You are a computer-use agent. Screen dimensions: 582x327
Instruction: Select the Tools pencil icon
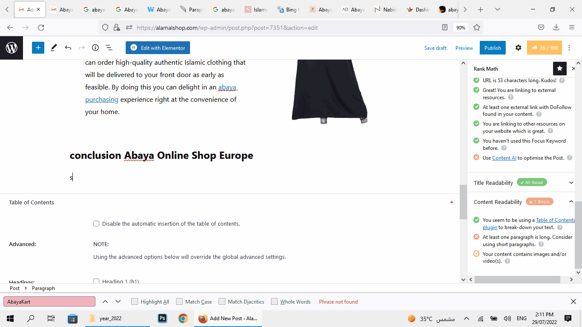tap(54, 48)
